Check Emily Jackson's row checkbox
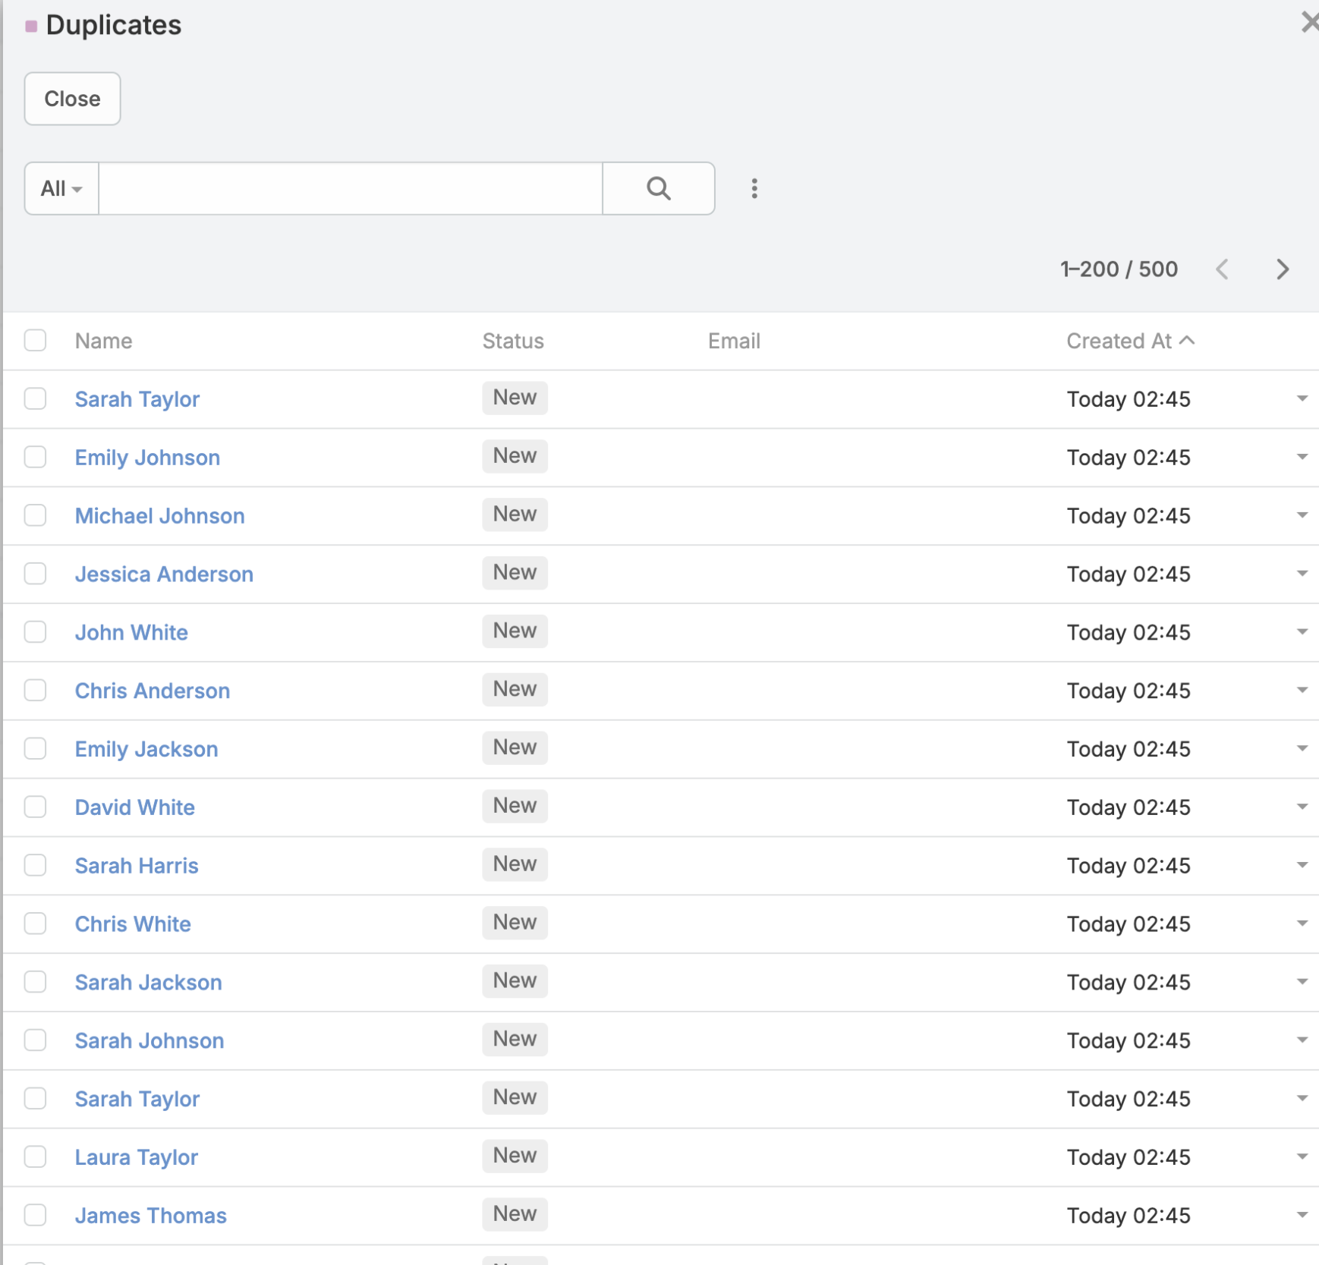1319x1265 pixels. [35, 749]
